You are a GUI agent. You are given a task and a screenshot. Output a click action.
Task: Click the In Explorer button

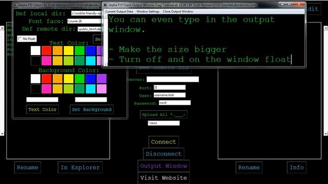click(80, 167)
